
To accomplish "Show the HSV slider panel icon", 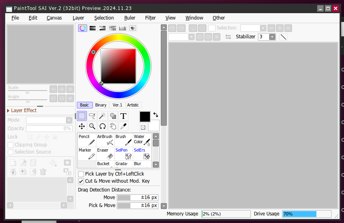I will click(102, 28).
